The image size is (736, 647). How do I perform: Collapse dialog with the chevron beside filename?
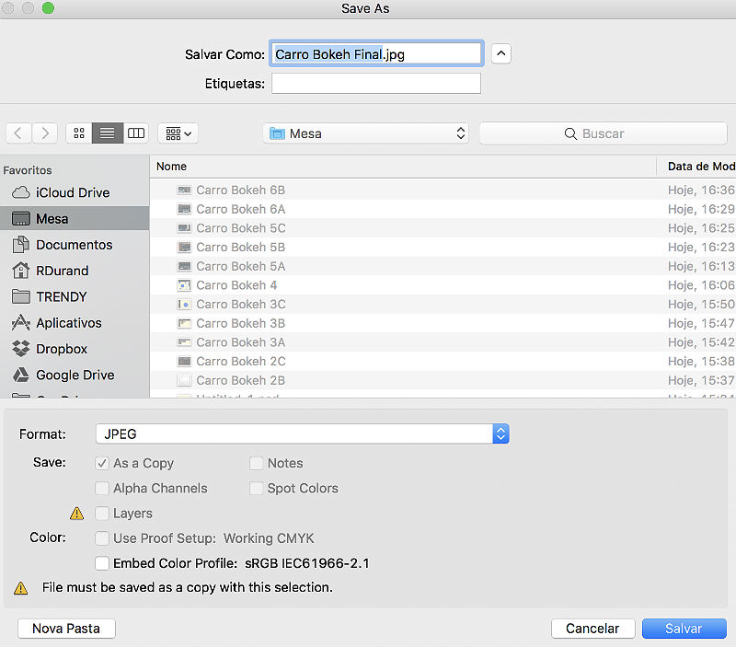(x=500, y=53)
